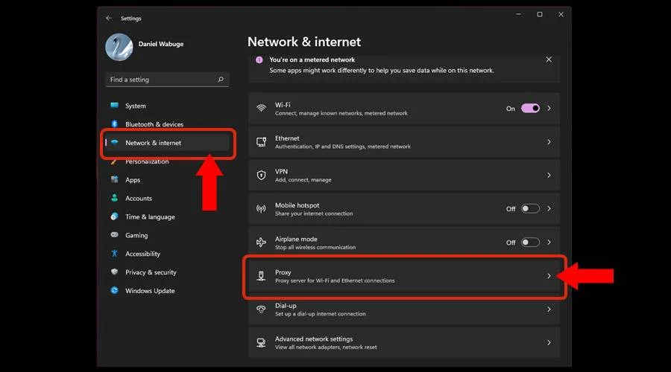Expand Wi-Fi settings chevron

549,108
